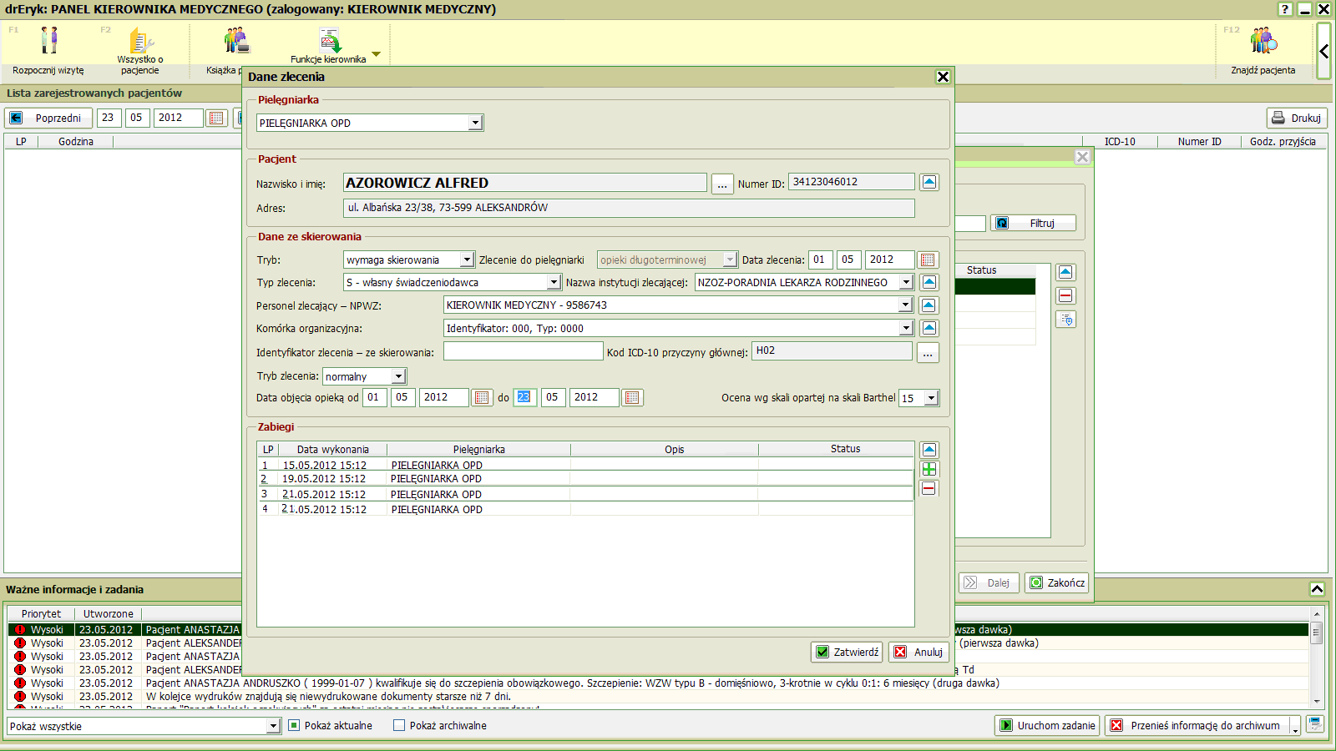
Task: Open calendar for the 'do' end date
Action: [632, 397]
